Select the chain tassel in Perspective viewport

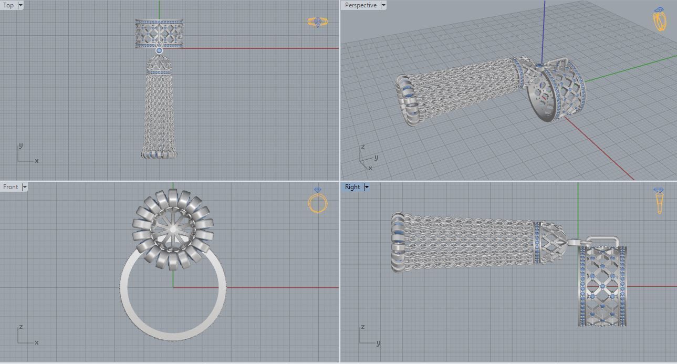457,92
